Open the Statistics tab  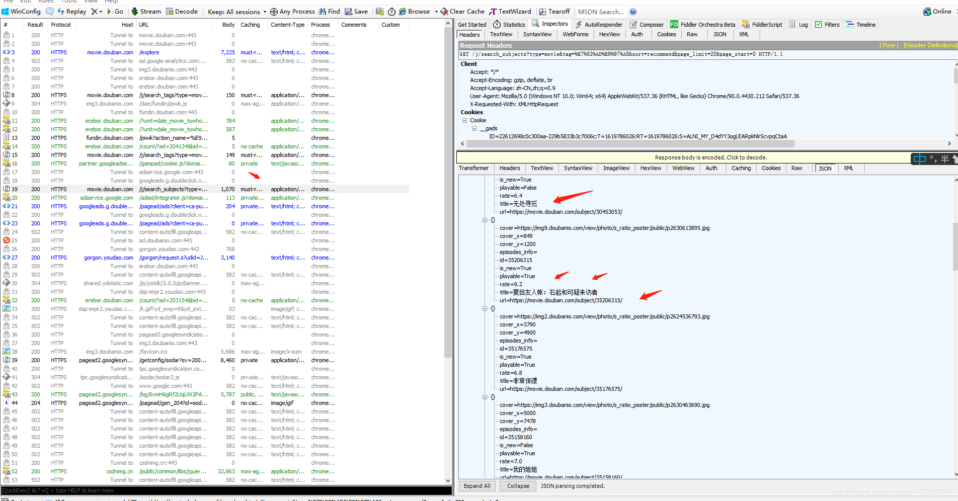point(509,25)
